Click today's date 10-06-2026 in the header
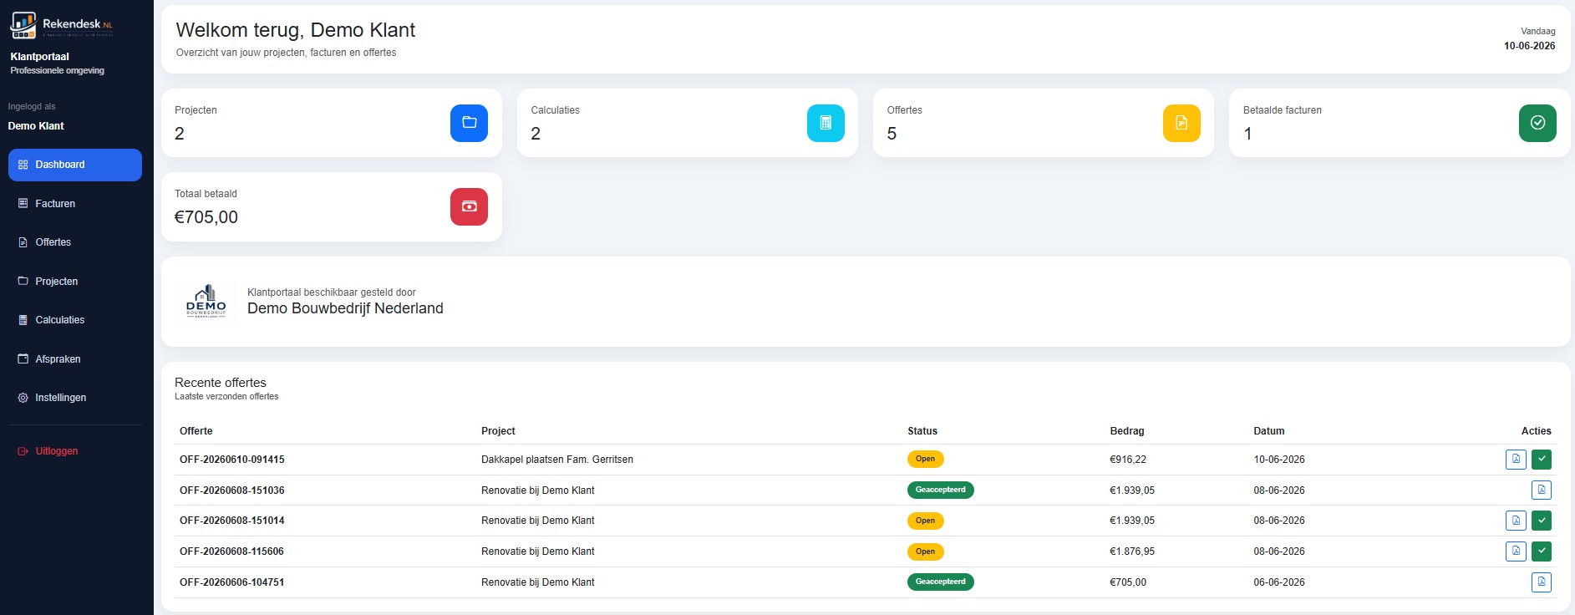 coord(1529,46)
